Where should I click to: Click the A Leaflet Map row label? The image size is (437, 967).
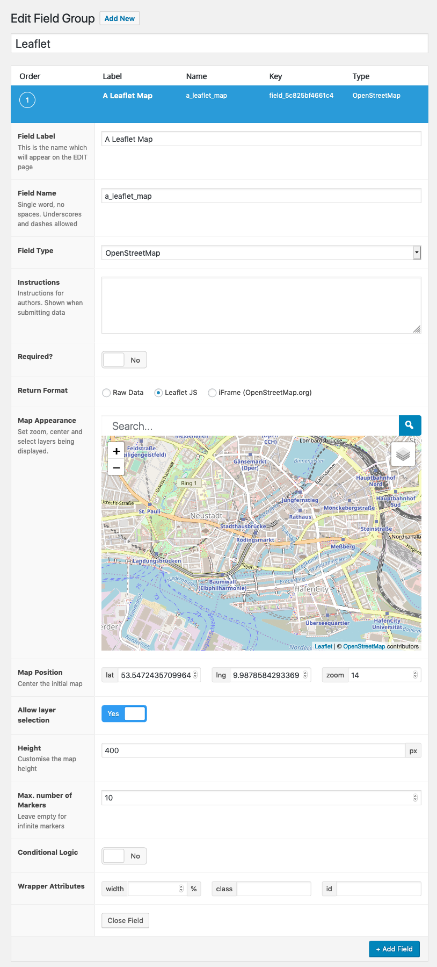pyautogui.click(x=128, y=96)
